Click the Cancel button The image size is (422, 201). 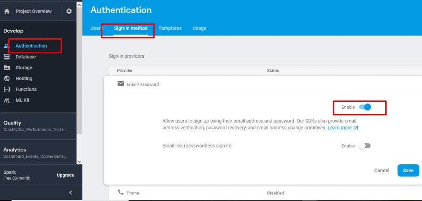382,171
